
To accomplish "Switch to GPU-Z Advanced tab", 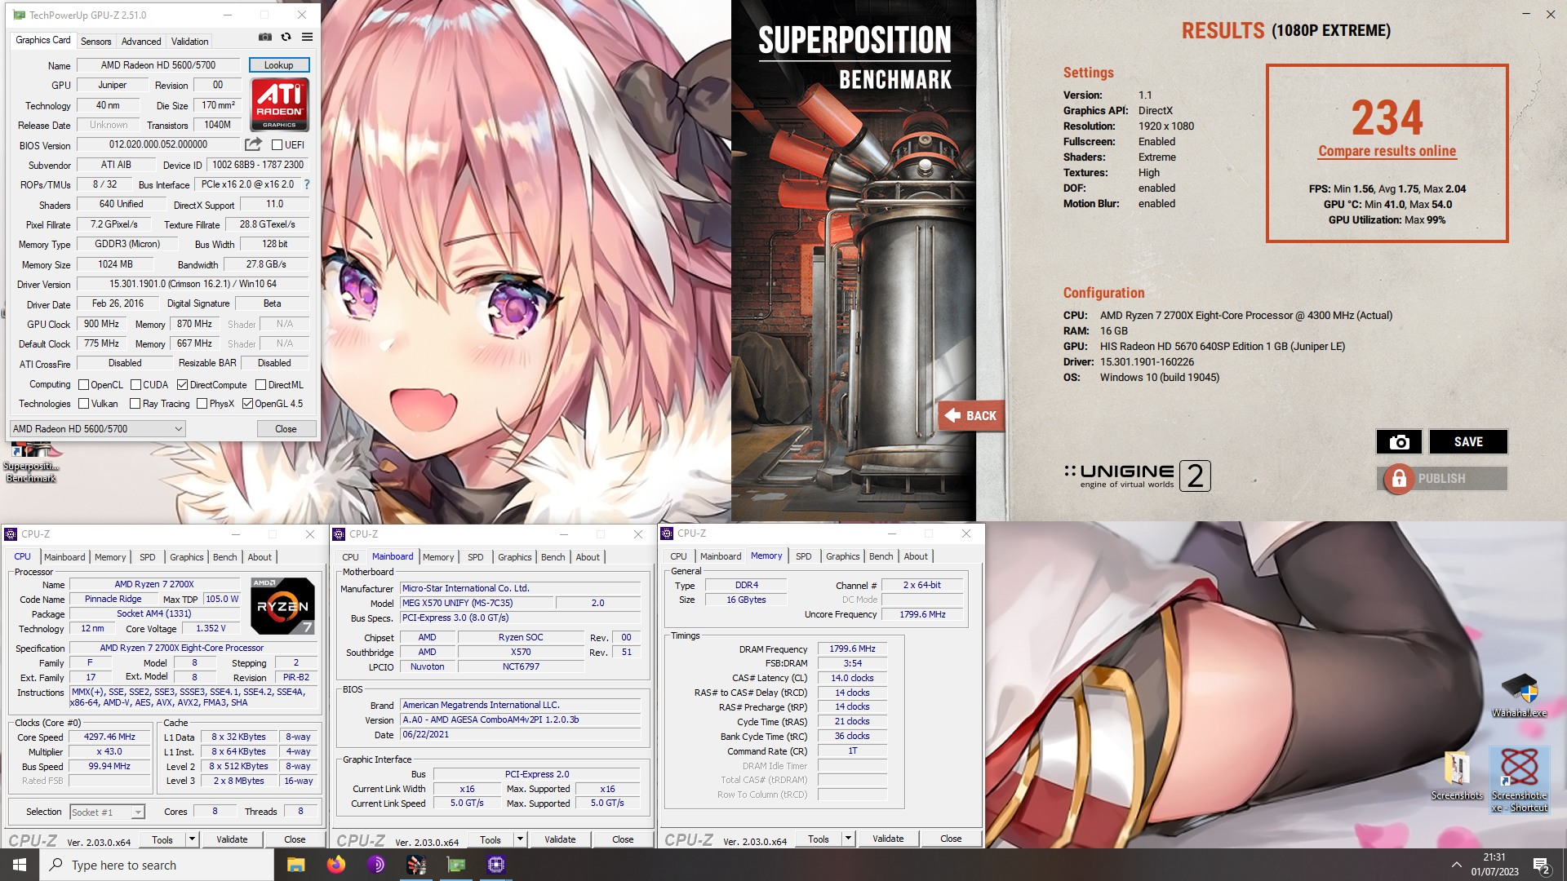I will (x=141, y=42).
